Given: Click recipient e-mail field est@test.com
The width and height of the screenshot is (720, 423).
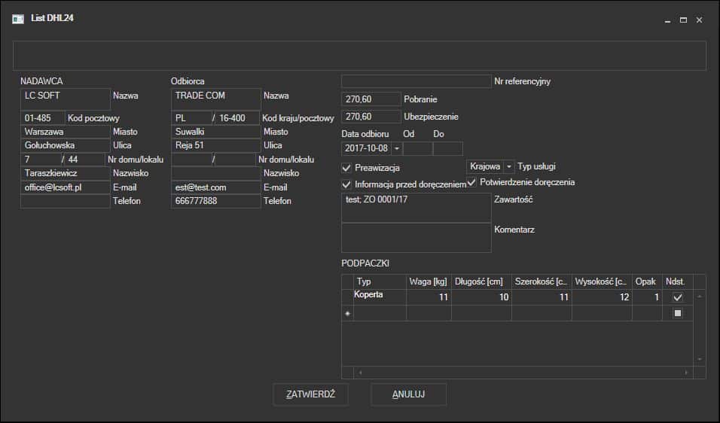Looking at the screenshot, I should pos(216,187).
